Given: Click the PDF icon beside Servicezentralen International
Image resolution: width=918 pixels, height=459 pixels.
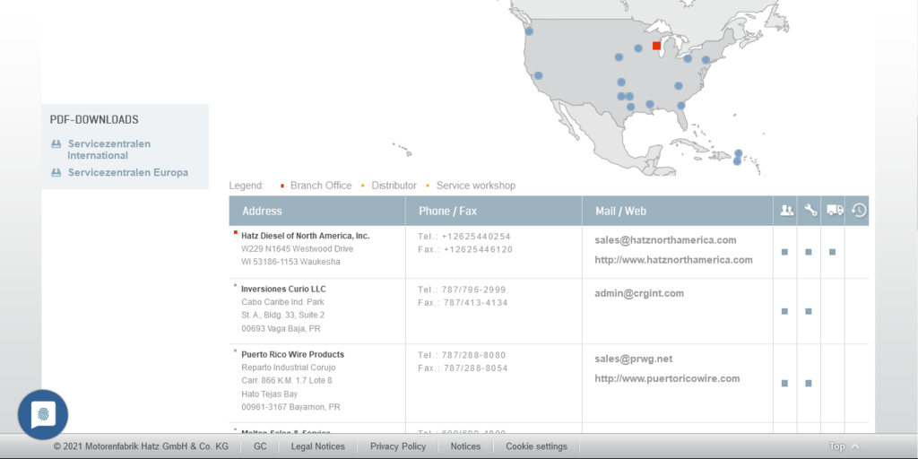Looking at the screenshot, I should tap(56, 144).
